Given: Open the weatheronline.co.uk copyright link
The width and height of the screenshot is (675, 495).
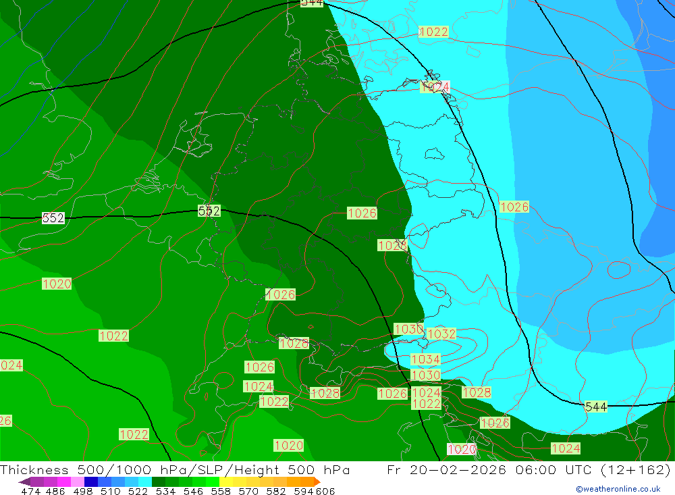Looking at the screenshot, I should 618,489.
